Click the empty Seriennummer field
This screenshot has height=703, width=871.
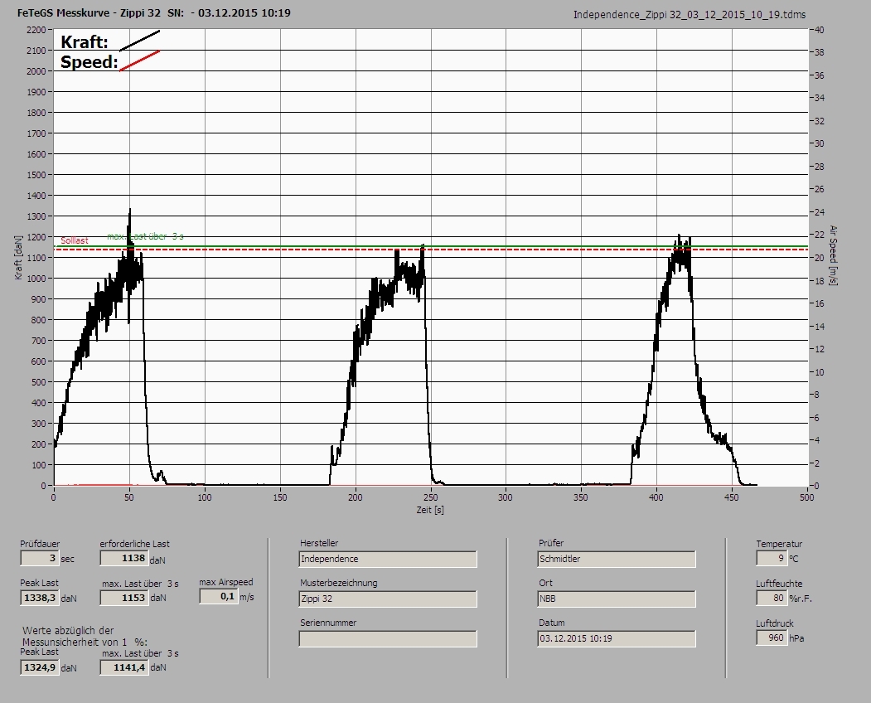(388, 638)
